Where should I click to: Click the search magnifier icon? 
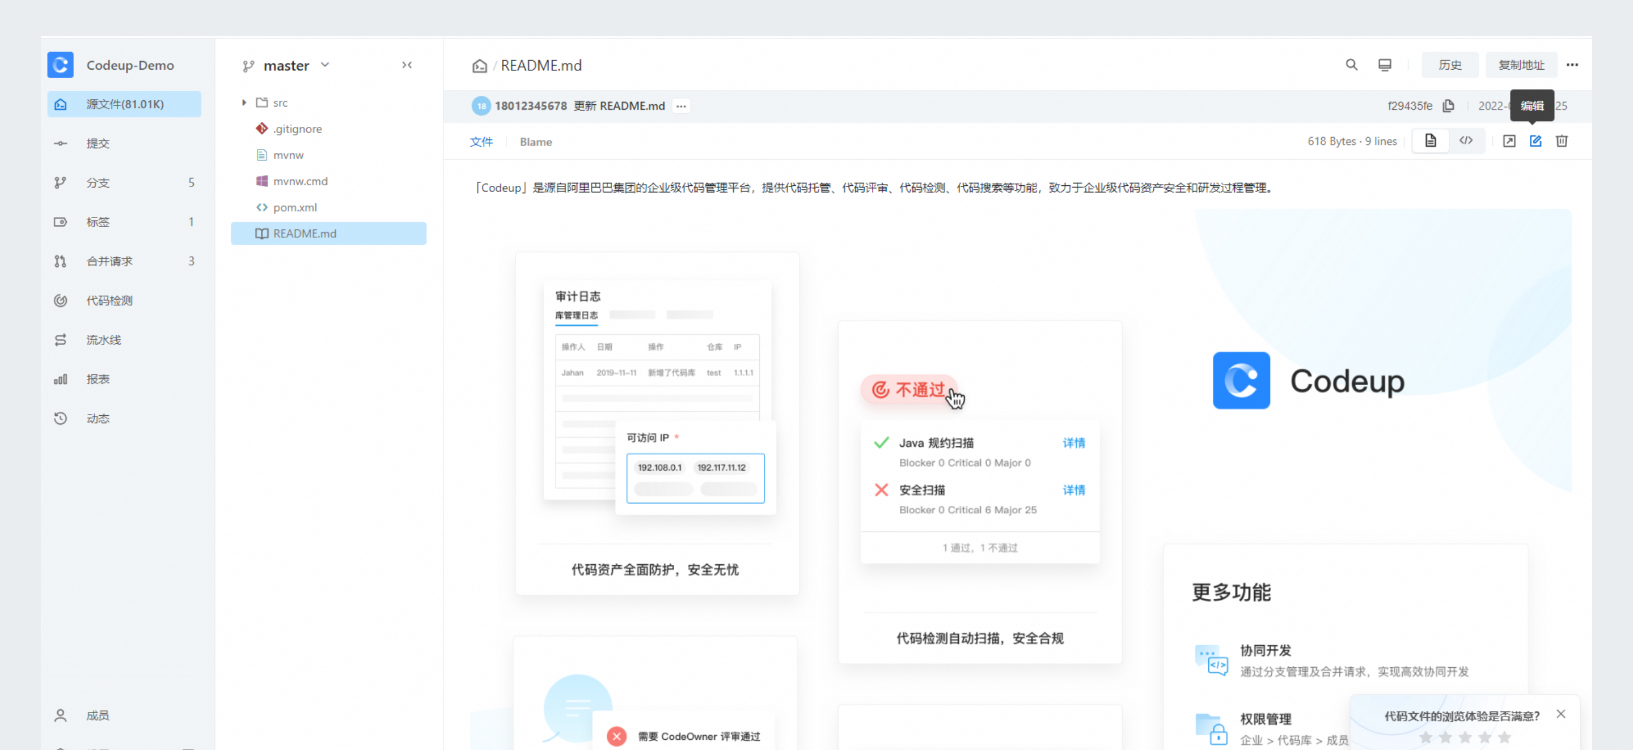(1351, 65)
